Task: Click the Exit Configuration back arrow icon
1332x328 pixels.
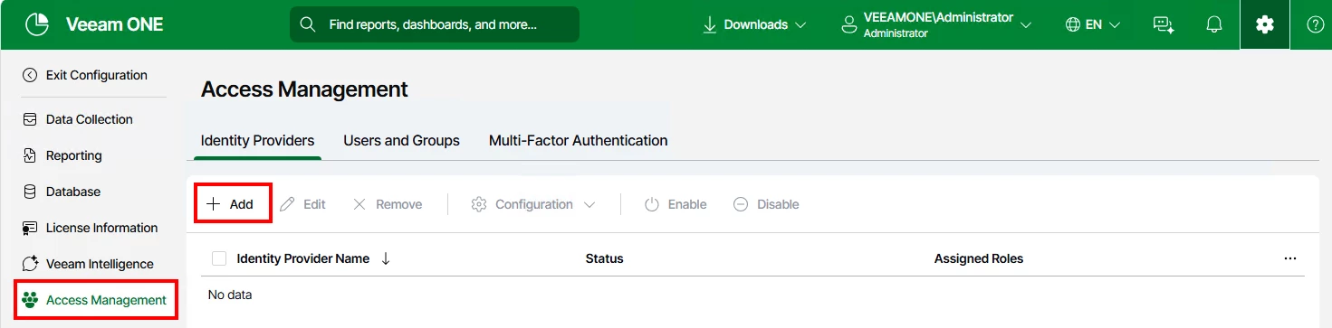Action: pyautogui.click(x=30, y=75)
